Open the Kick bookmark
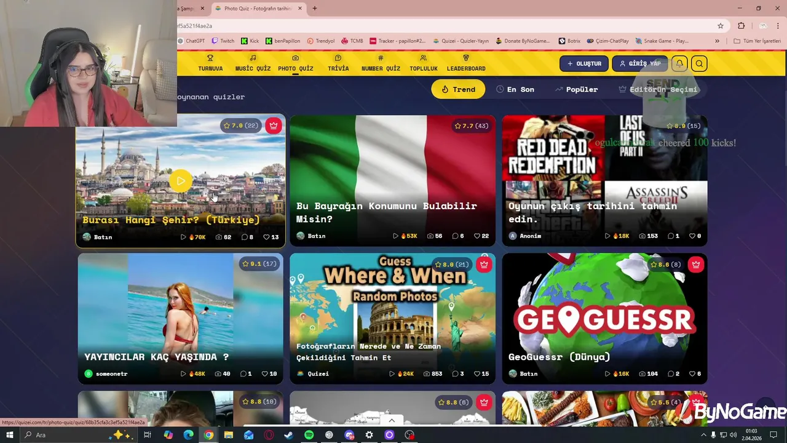This screenshot has height=443, width=787. pos(250,41)
